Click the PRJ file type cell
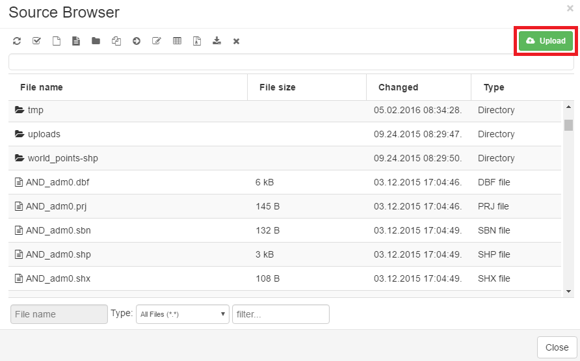Screen dimensions: 580x361 [x=493, y=206]
